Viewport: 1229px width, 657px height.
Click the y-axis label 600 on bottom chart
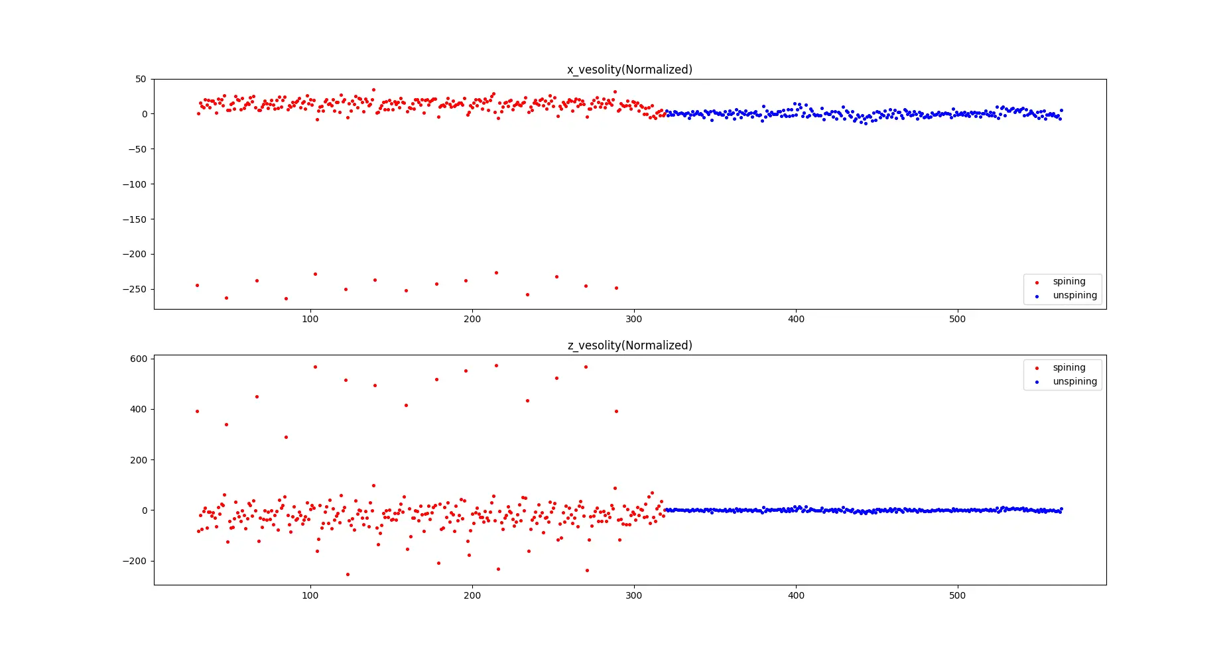pos(139,359)
